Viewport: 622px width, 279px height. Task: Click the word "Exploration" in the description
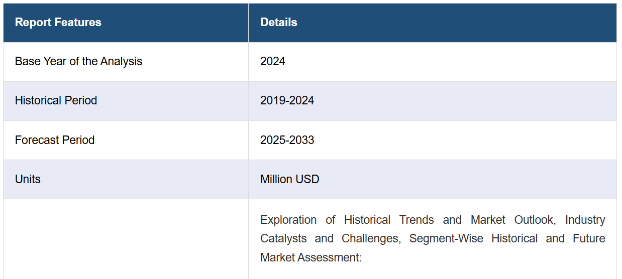(x=288, y=220)
